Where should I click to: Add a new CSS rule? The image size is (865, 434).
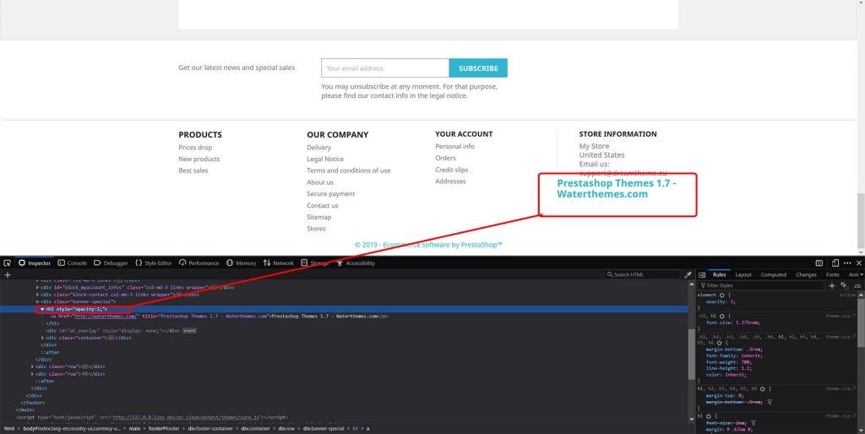tap(832, 285)
